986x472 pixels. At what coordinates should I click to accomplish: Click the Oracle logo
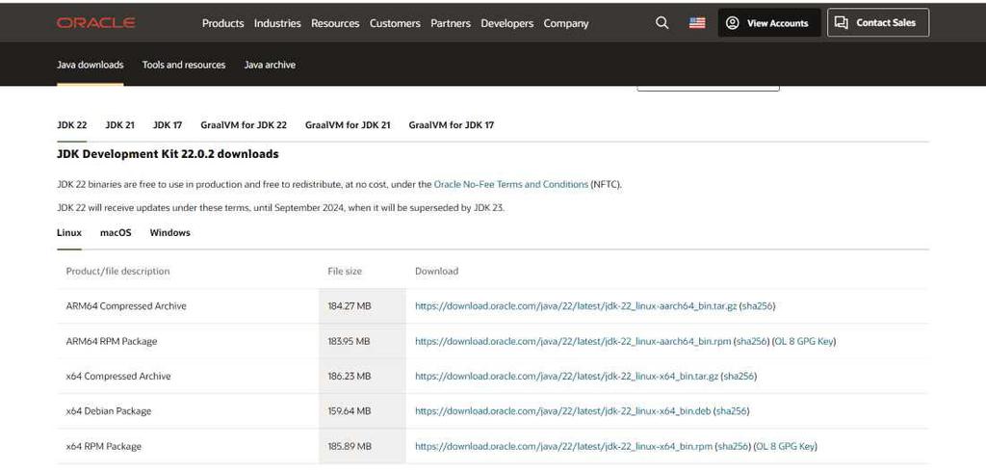click(x=95, y=23)
